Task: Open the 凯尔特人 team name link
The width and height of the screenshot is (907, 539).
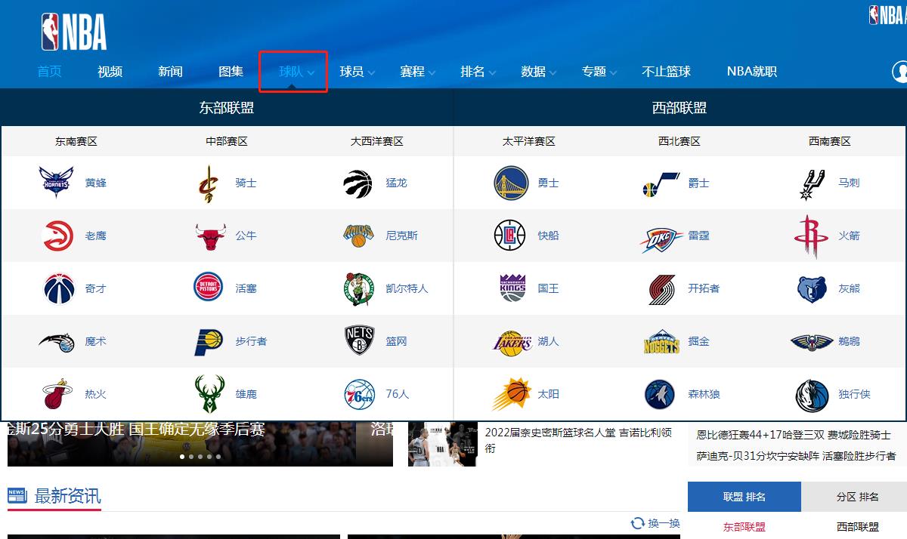Action: [407, 288]
